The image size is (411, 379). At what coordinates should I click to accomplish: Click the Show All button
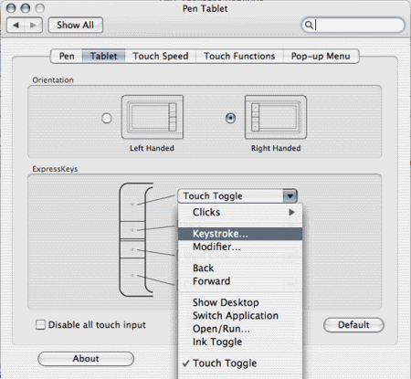click(x=76, y=25)
